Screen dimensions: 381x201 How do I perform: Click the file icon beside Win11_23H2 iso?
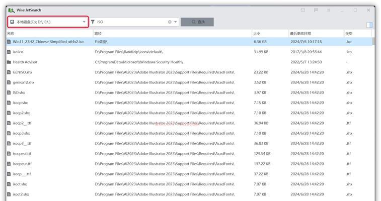[x=9, y=42]
